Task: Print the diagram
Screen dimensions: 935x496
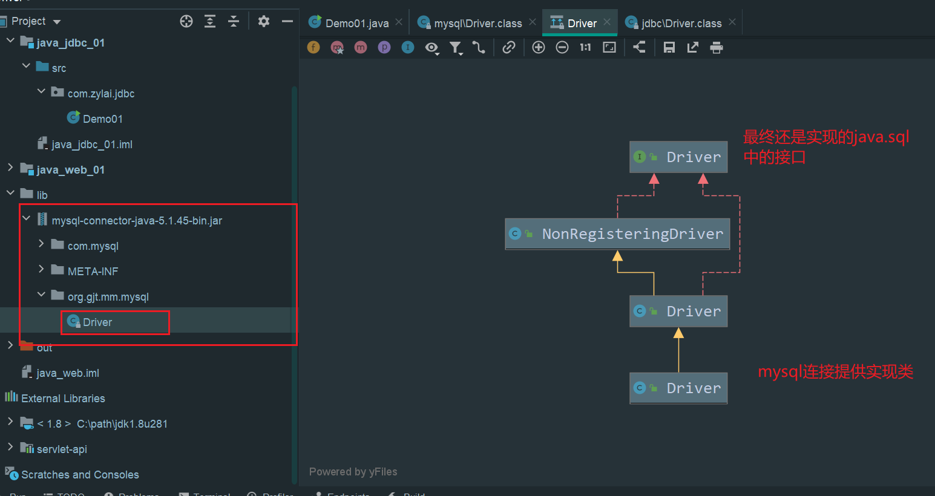Action: [717, 47]
